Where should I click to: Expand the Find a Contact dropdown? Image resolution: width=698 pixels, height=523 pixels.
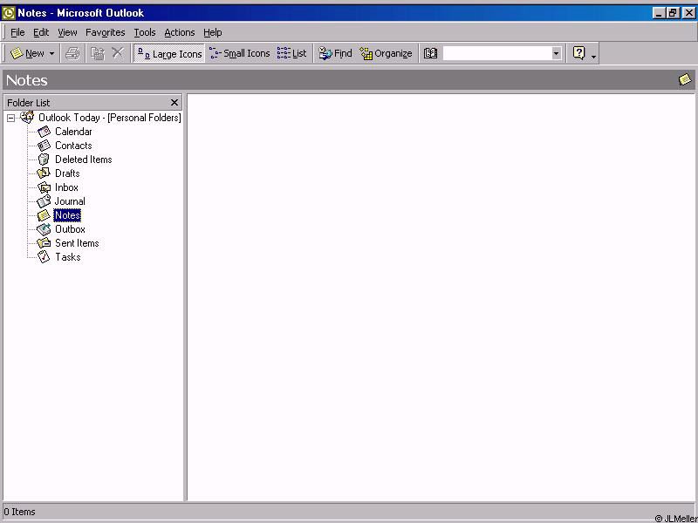[x=556, y=53]
